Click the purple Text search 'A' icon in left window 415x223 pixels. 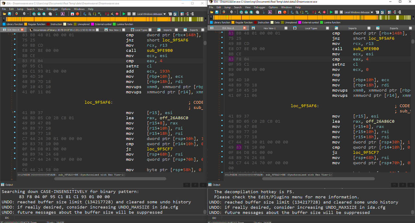(x=63, y=14)
